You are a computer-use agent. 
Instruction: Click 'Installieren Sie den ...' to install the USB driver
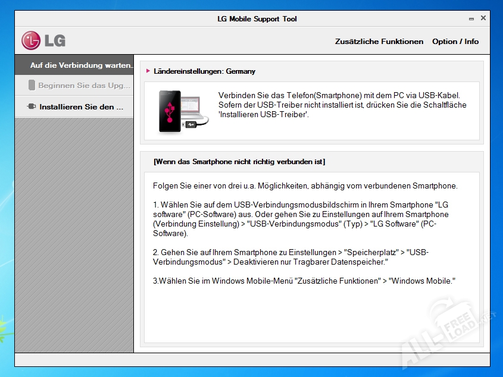[81, 107]
